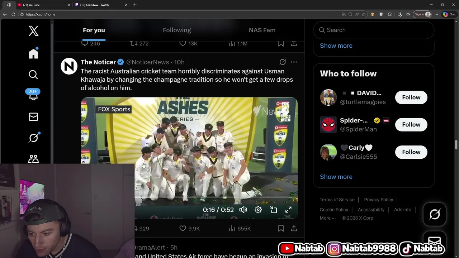
Task: Go back using browser back arrow
Action: 5,14
